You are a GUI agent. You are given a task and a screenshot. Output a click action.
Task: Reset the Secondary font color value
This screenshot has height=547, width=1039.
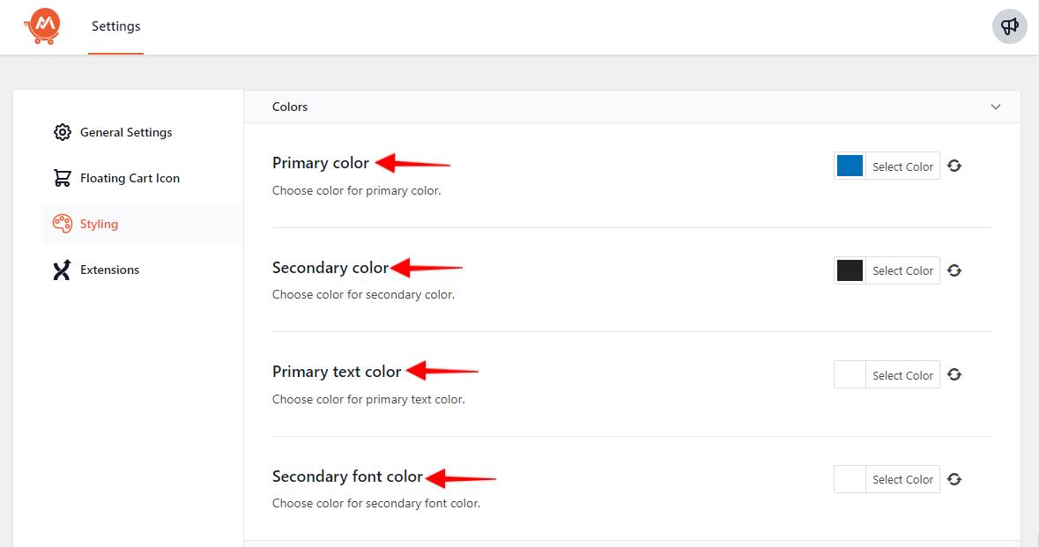point(954,479)
